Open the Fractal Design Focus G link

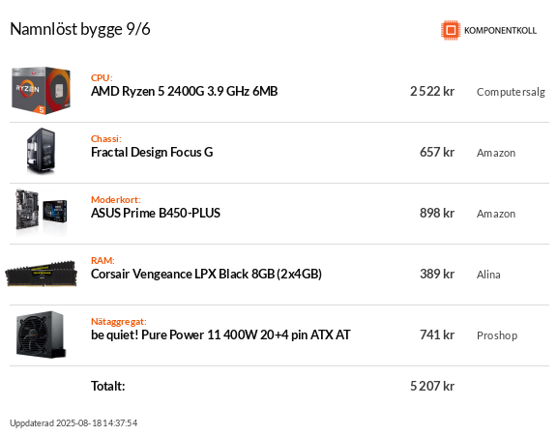[x=152, y=152]
